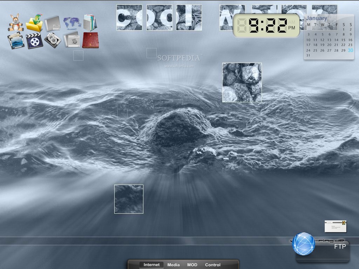Select date 20 in calendar

coord(329,45)
